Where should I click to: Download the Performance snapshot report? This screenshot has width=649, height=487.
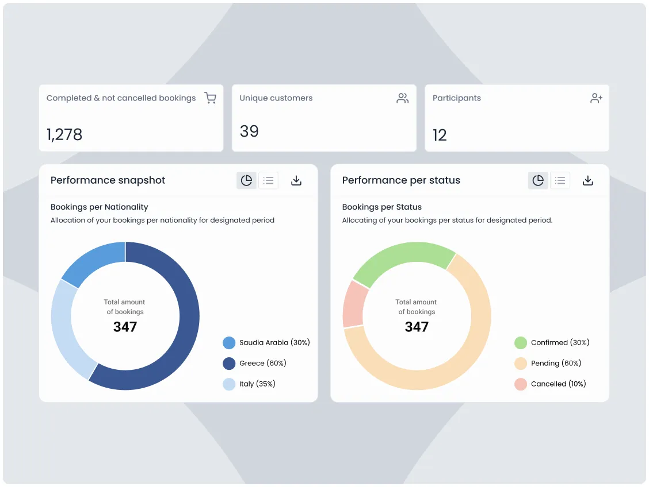[x=296, y=180]
